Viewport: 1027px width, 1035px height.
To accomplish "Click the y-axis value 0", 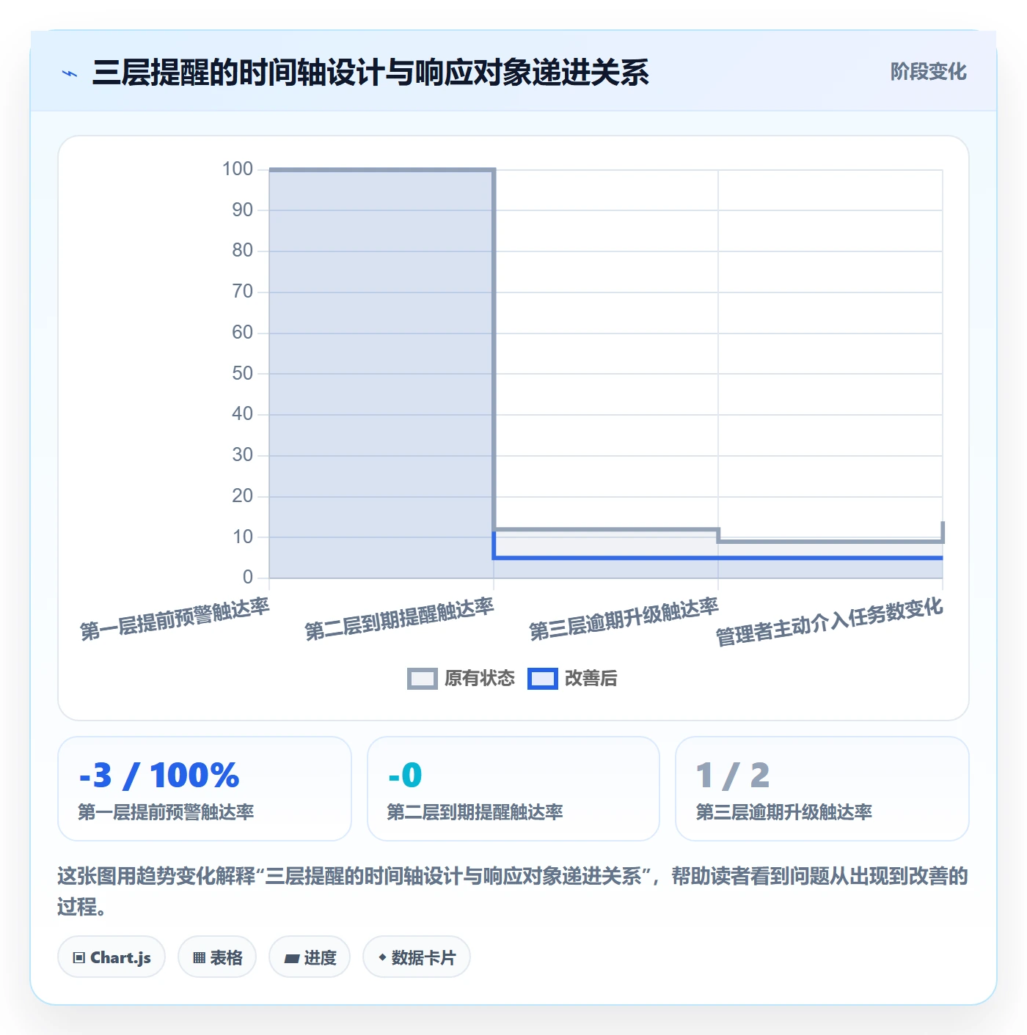I will coord(248,578).
